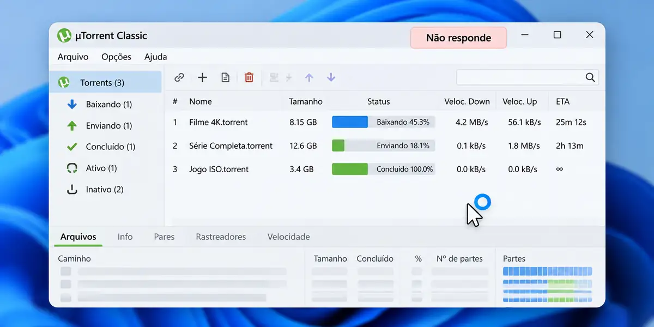Click the 3.4 GB size cell
This screenshot has width=654, height=327.
[x=301, y=169]
